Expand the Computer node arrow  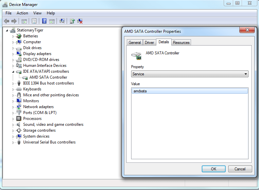point(13,42)
